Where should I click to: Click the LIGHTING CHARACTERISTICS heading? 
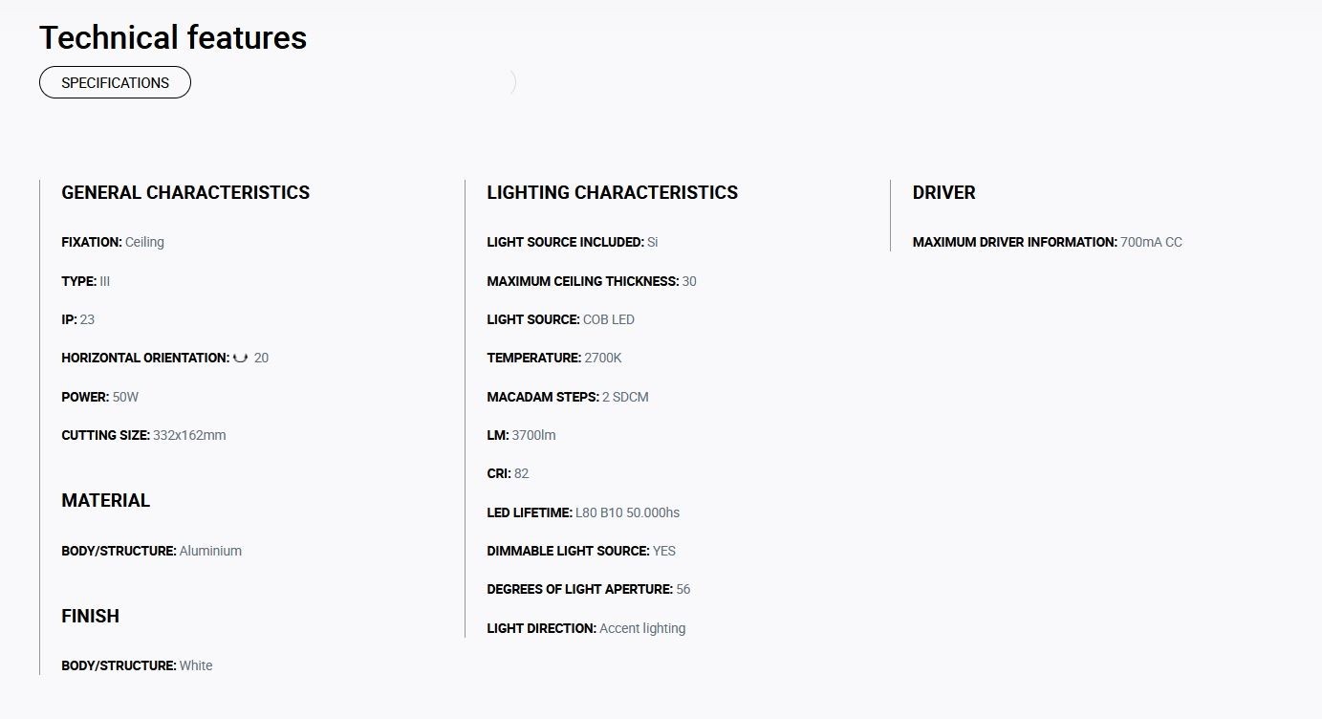pos(613,192)
